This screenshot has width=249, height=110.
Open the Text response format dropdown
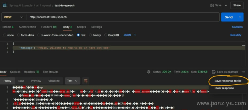point(72,81)
